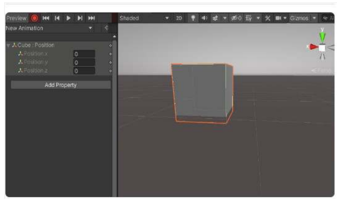
Task: Toggle Preview mode in Animation window
Action: pos(16,18)
